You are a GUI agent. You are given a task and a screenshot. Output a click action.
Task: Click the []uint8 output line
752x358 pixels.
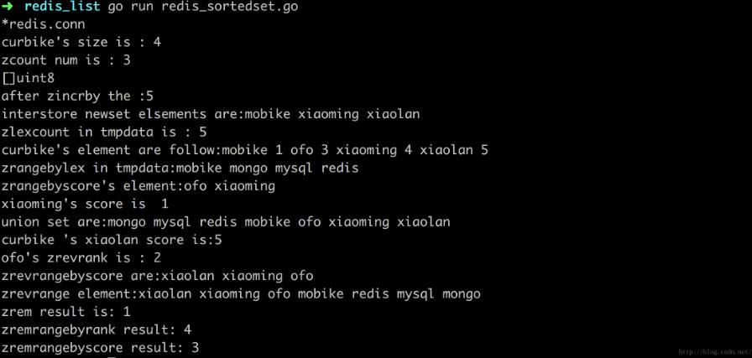[29, 78]
